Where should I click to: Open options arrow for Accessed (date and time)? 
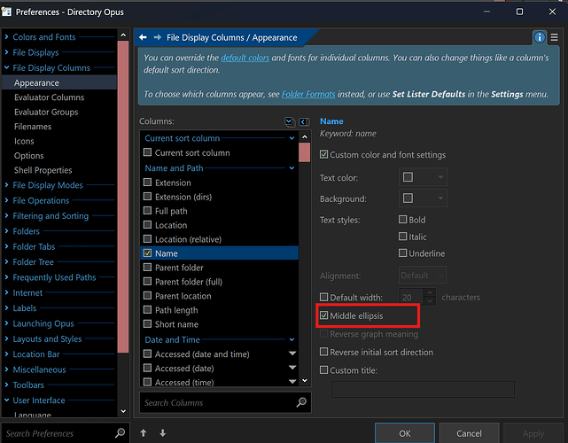coord(292,354)
